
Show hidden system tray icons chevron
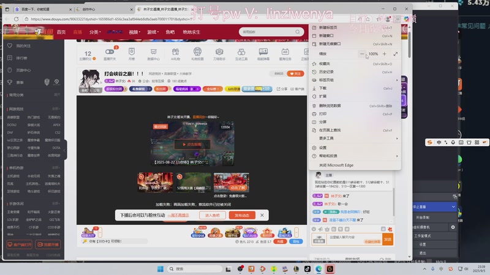pyautogui.click(x=424, y=269)
